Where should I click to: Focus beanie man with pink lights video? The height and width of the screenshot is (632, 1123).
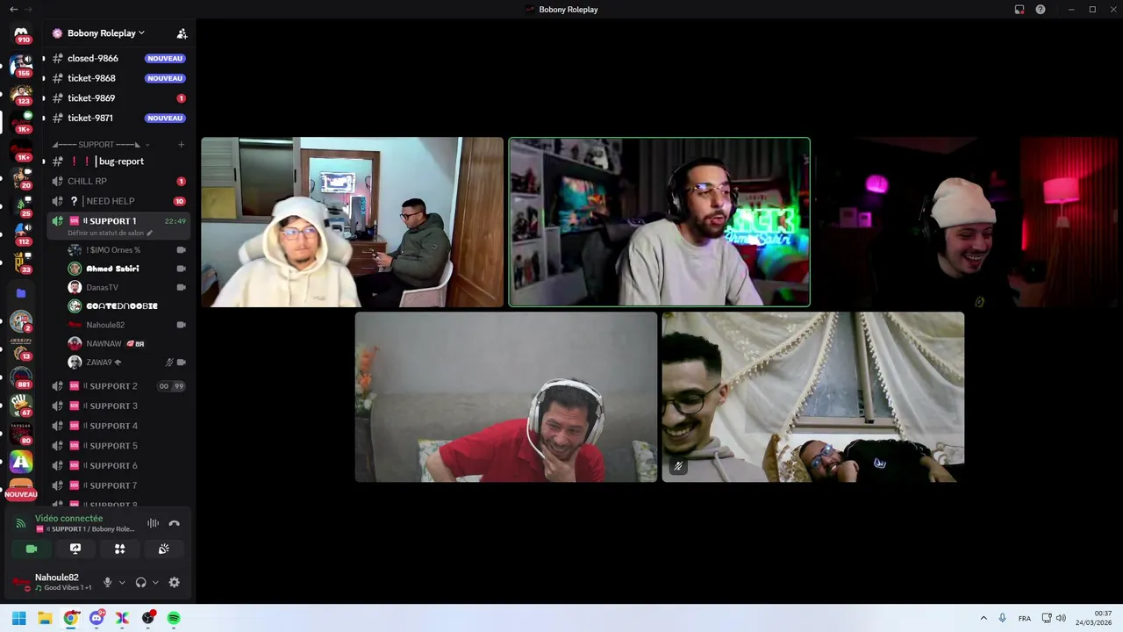968,222
